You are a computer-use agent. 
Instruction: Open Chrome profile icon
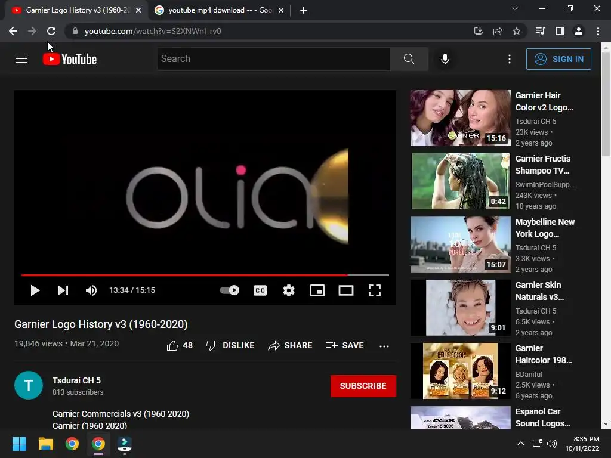(x=579, y=31)
